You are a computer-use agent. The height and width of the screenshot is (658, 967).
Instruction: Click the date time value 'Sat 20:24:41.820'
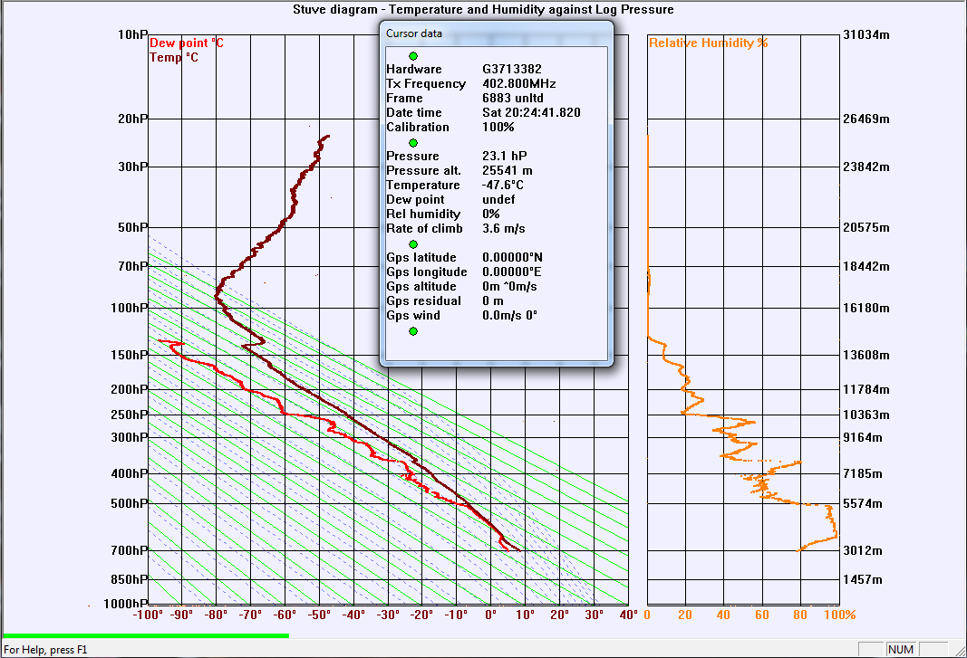coord(532,112)
